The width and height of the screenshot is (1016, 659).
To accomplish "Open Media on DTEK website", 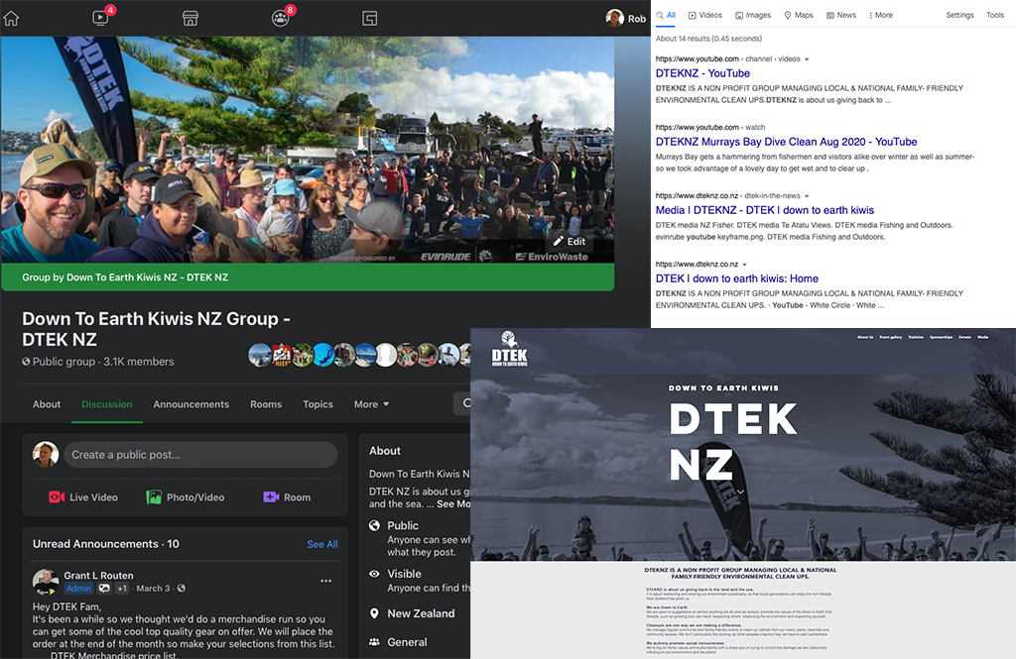I will tap(983, 337).
